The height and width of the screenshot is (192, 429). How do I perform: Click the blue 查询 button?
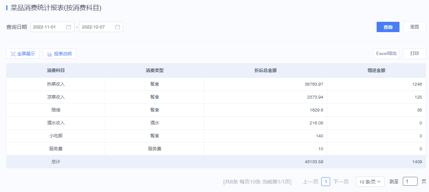(x=388, y=27)
